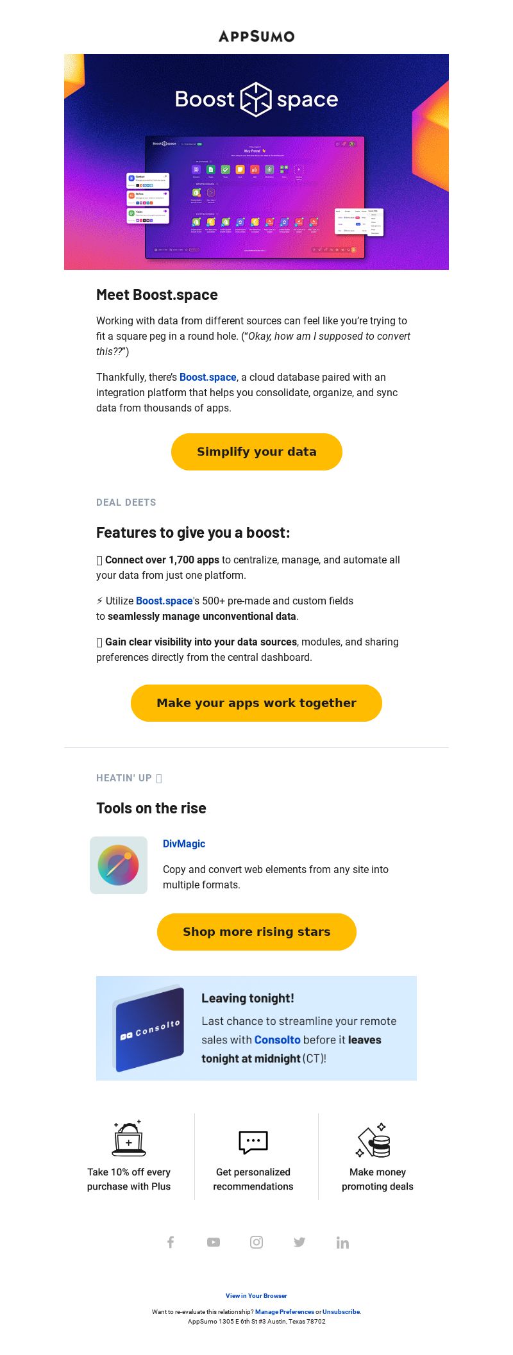513x1355 pixels.
Task: Click the Plus discount laptop icon
Action: click(129, 1138)
